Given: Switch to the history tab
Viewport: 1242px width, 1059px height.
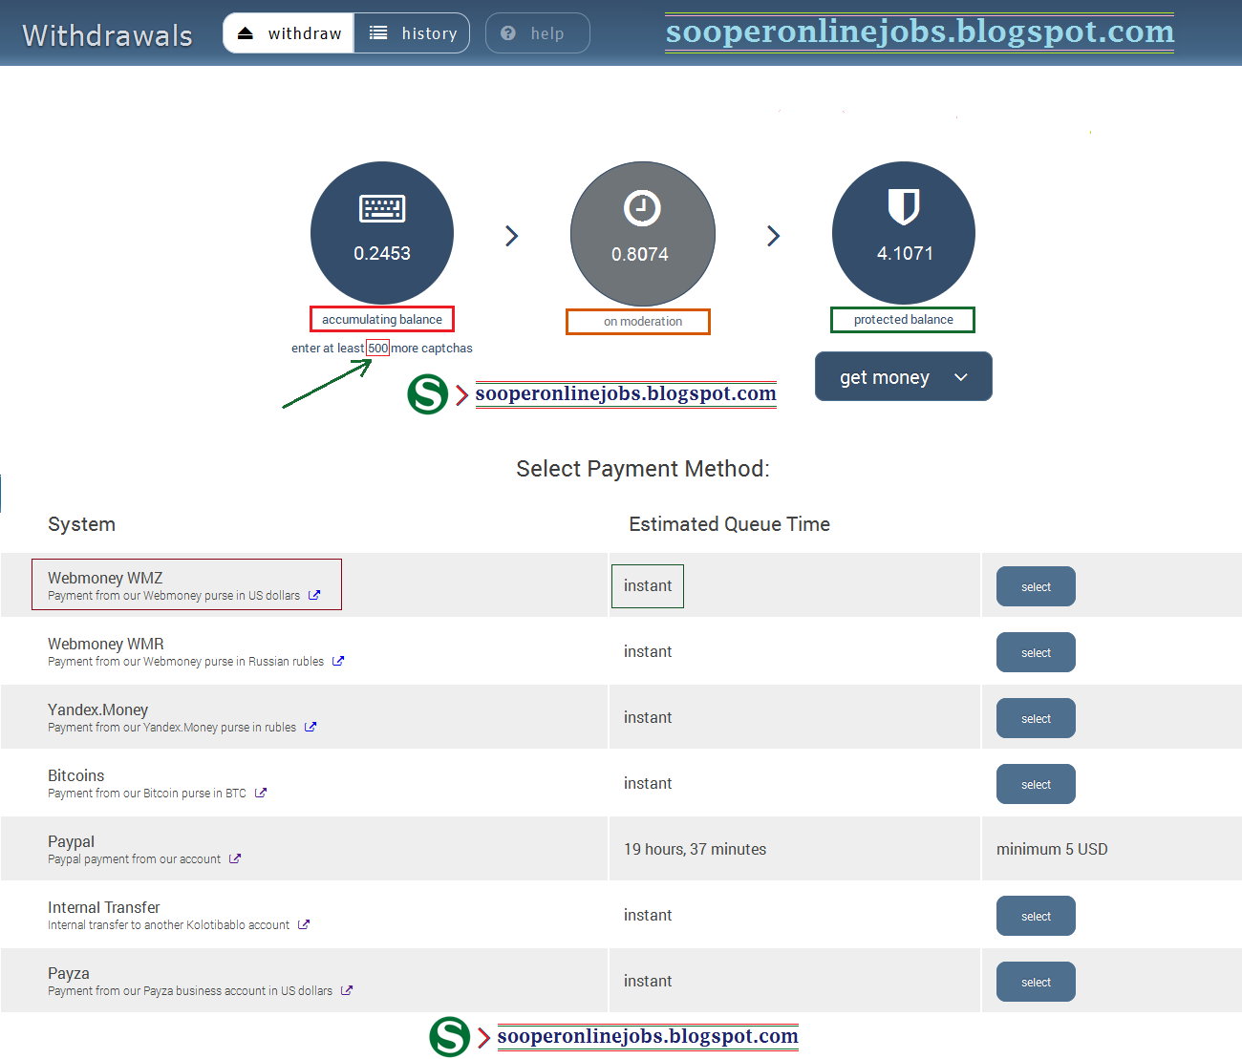Looking at the screenshot, I should pos(412,33).
